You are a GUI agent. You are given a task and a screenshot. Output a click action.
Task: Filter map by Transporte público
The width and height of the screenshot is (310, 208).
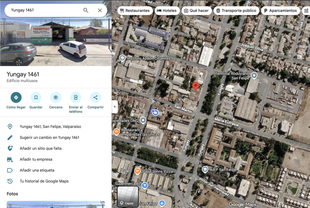(x=236, y=11)
